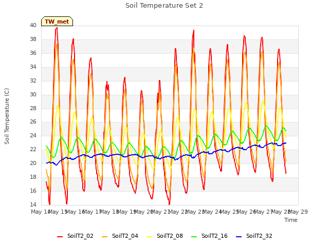Click the yellow SoilT2_08 legend swatch
The height and width of the screenshot is (246, 329).
149,236
